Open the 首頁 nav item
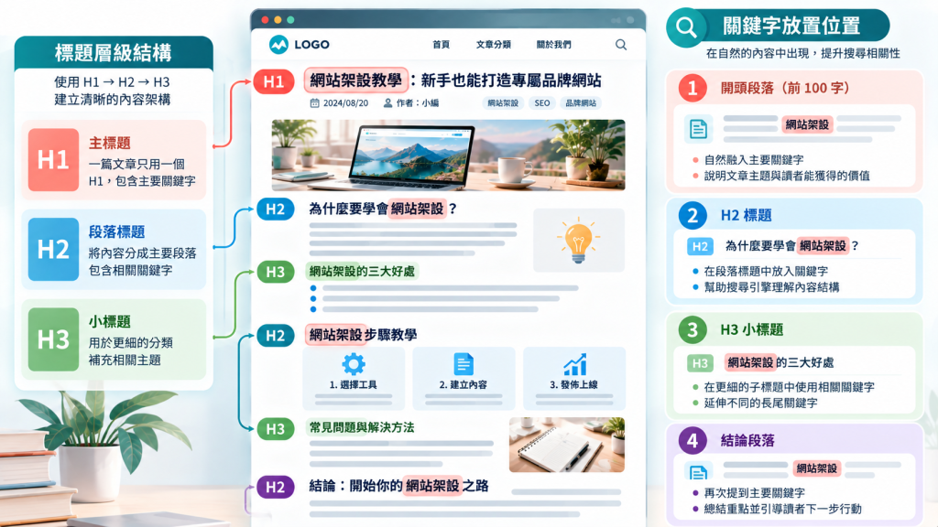The image size is (938, 527). 441,44
